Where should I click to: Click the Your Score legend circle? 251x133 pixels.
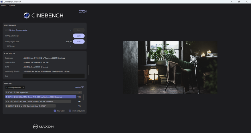[x=55, y=111]
